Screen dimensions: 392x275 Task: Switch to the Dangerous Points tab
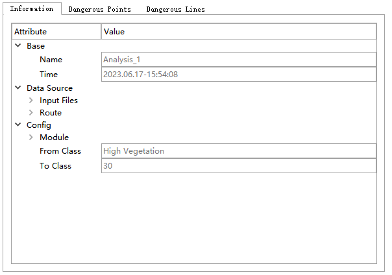pyautogui.click(x=99, y=9)
